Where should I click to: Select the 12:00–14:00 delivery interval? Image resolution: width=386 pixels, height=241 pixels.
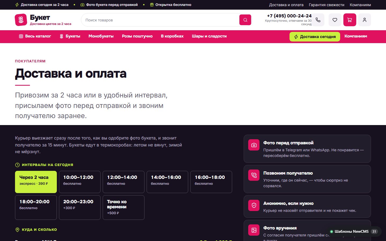tap(124, 182)
